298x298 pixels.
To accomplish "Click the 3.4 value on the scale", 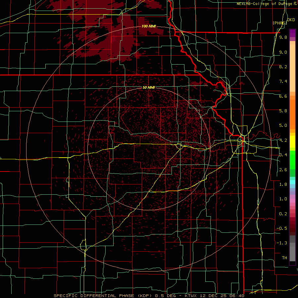I will tap(283, 155).
